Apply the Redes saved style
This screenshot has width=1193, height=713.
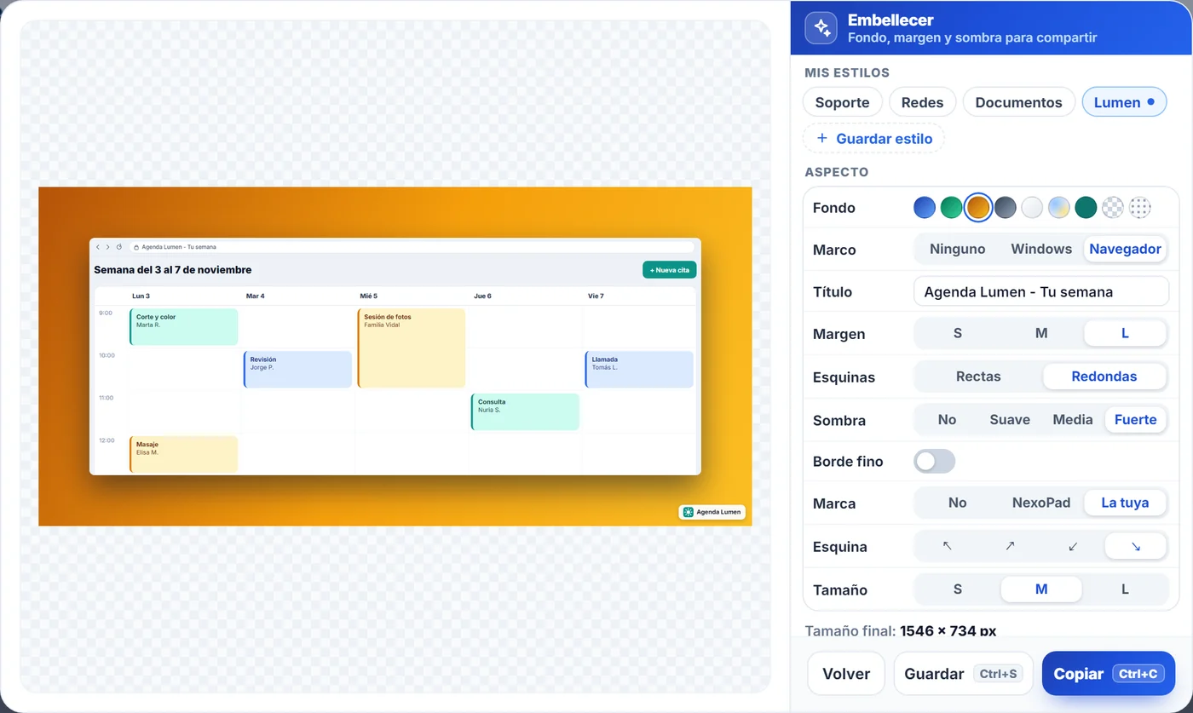coord(922,102)
